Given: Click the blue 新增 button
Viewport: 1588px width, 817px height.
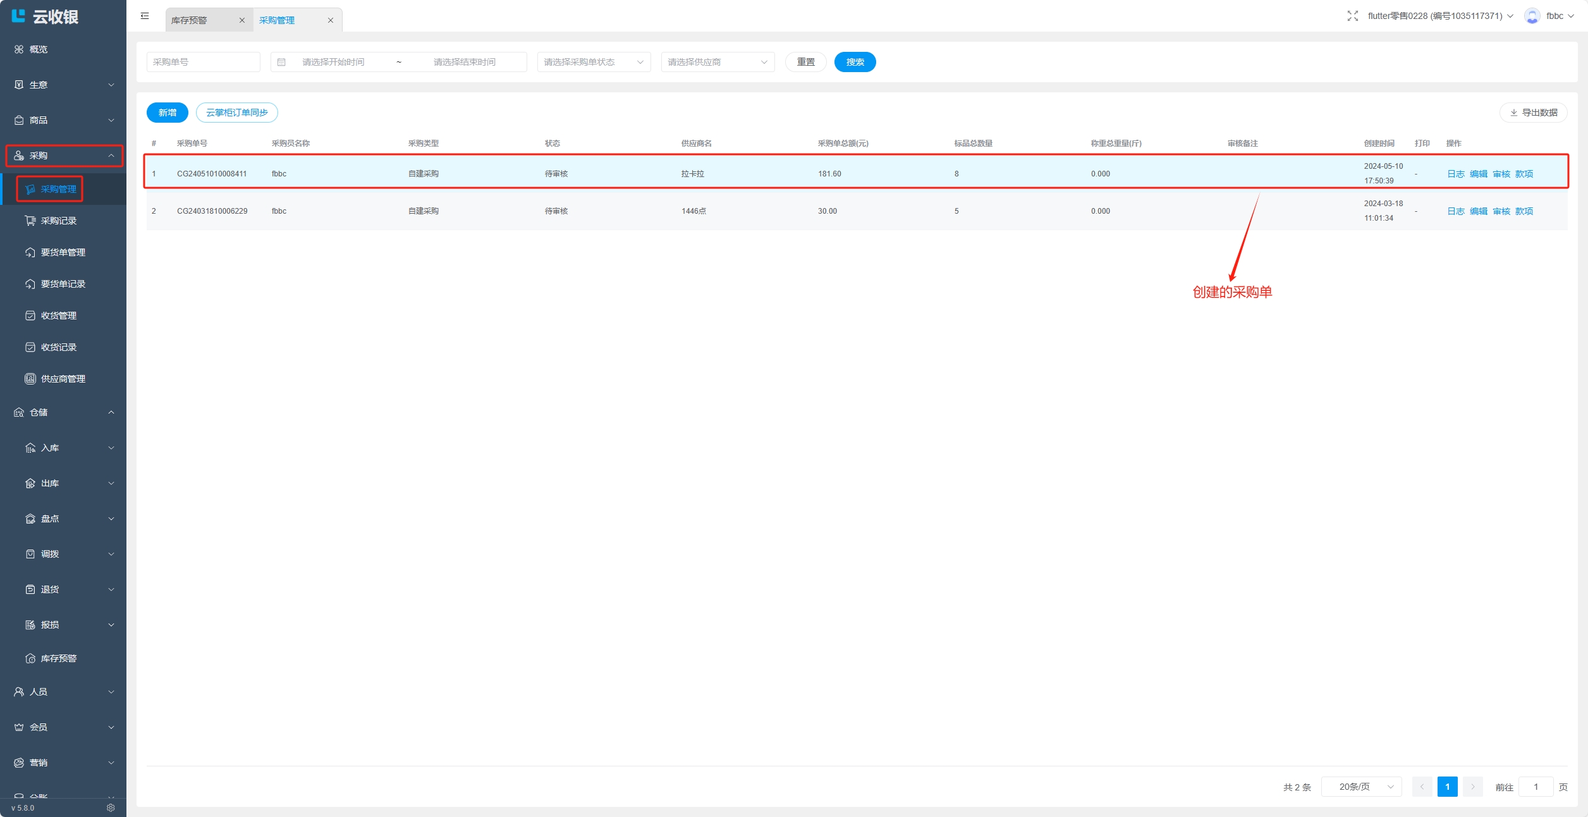Looking at the screenshot, I should pyautogui.click(x=167, y=113).
